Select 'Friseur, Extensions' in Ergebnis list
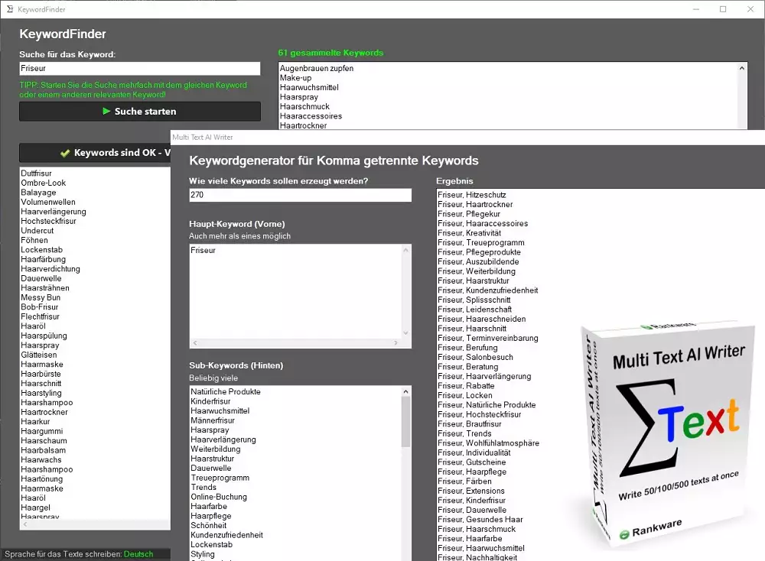 (x=470, y=491)
